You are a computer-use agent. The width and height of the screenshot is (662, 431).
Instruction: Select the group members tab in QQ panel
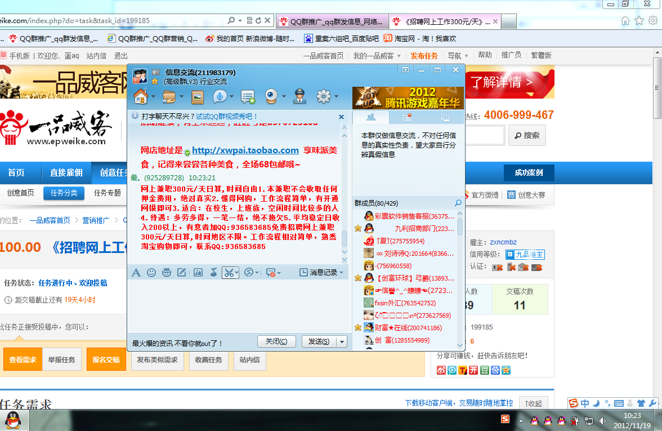point(371,117)
